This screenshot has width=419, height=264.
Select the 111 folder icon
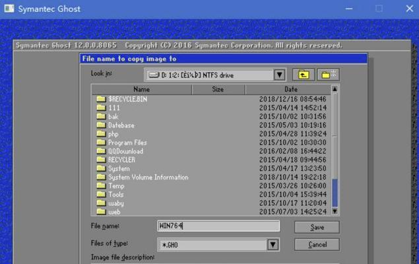click(101, 108)
